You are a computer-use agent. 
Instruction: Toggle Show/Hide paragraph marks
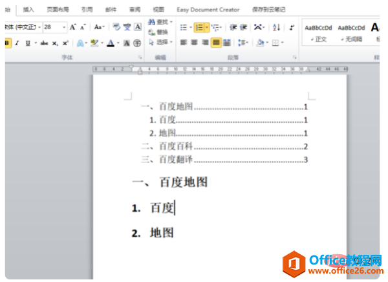[292, 27]
